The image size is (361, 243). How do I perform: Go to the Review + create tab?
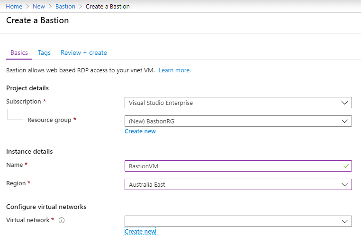point(84,53)
